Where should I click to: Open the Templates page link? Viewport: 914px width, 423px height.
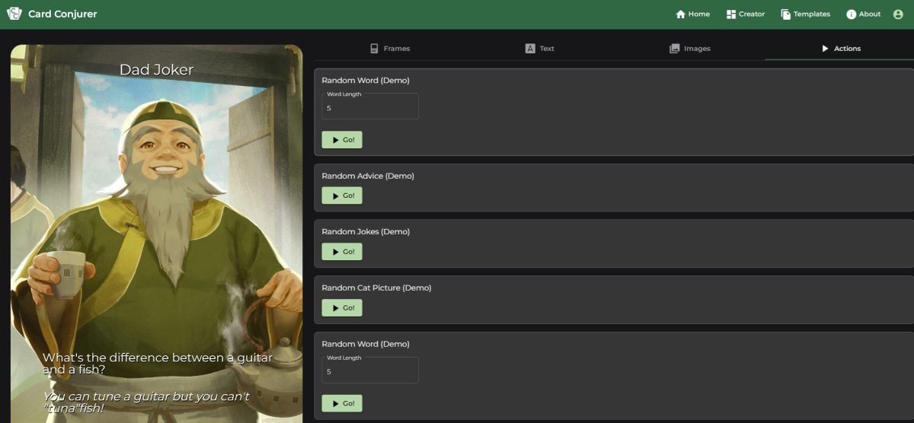(x=805, y=14)
